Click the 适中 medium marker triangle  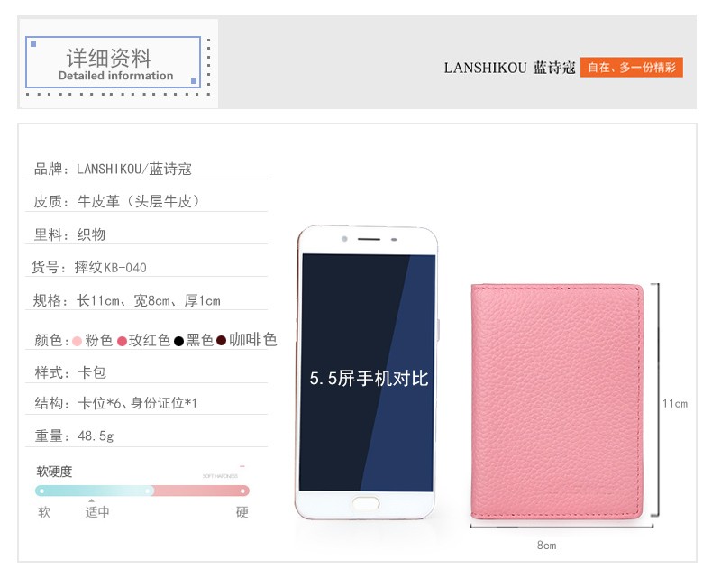92,500
